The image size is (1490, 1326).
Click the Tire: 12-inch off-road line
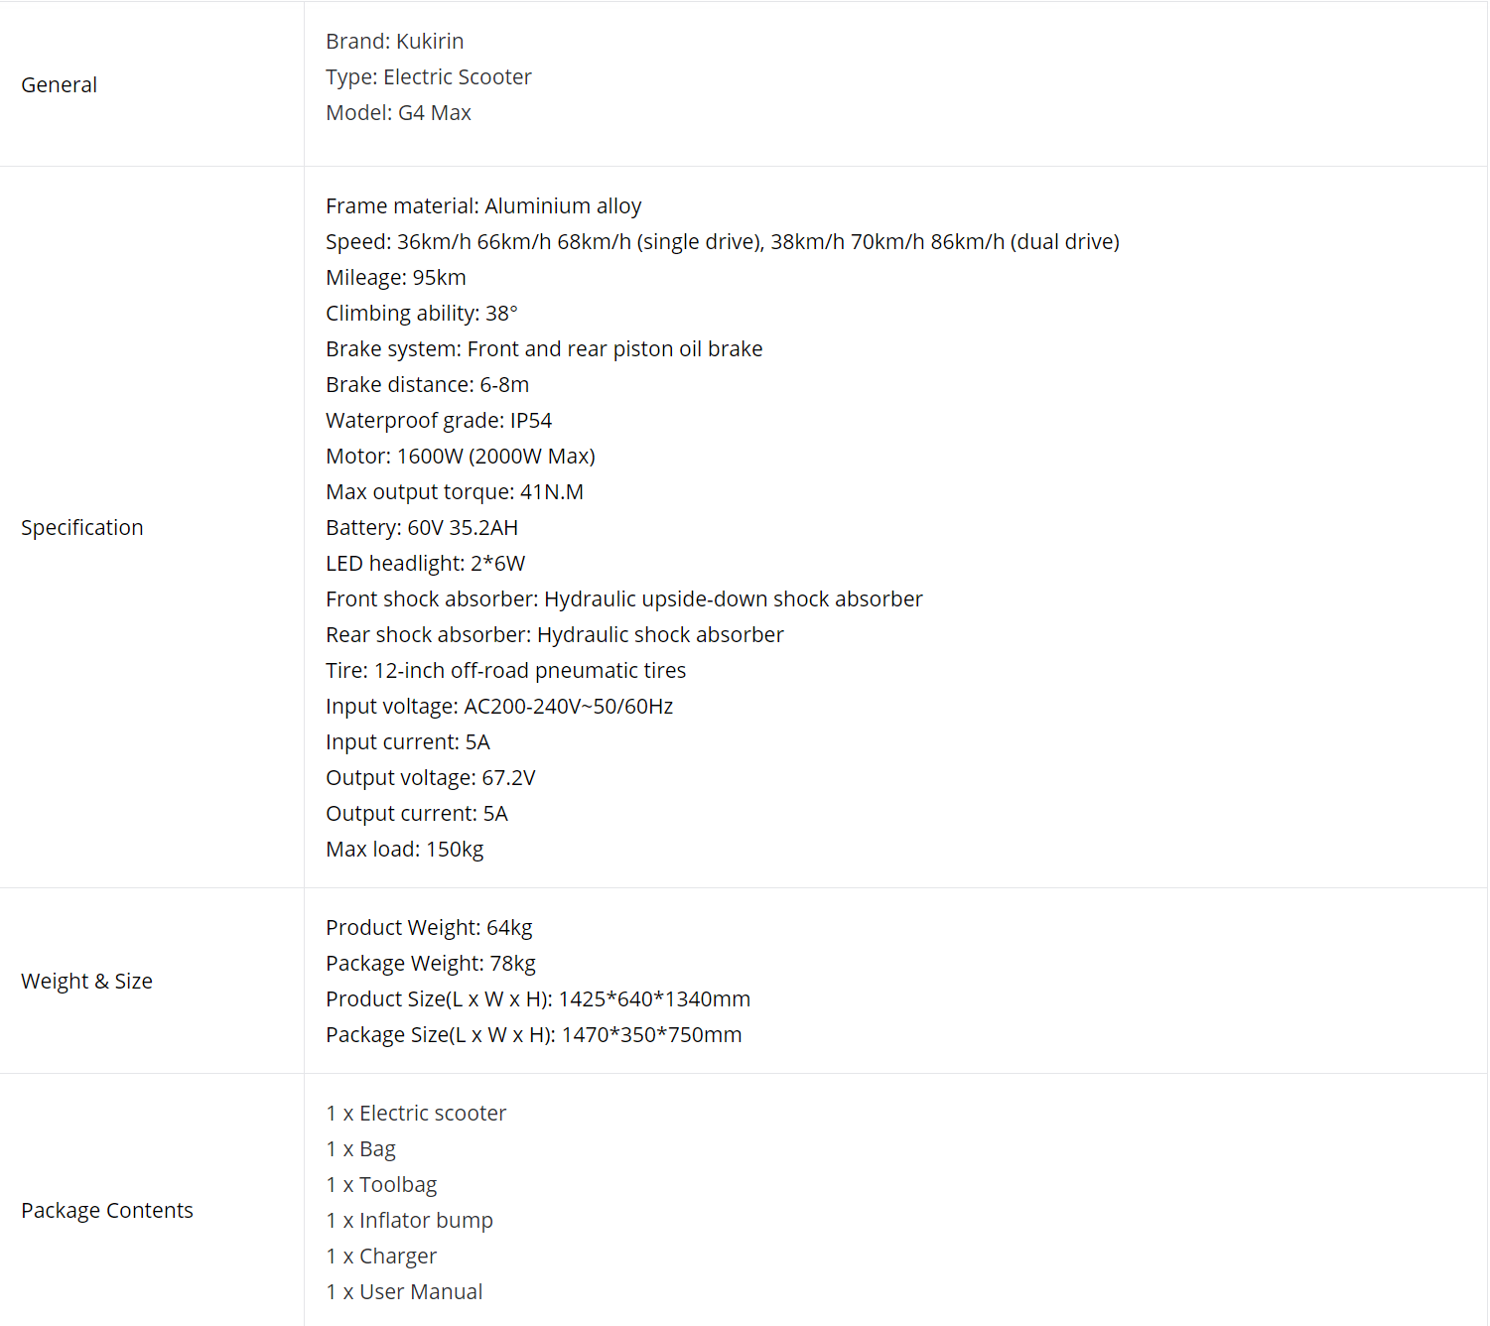pos(505,671)
